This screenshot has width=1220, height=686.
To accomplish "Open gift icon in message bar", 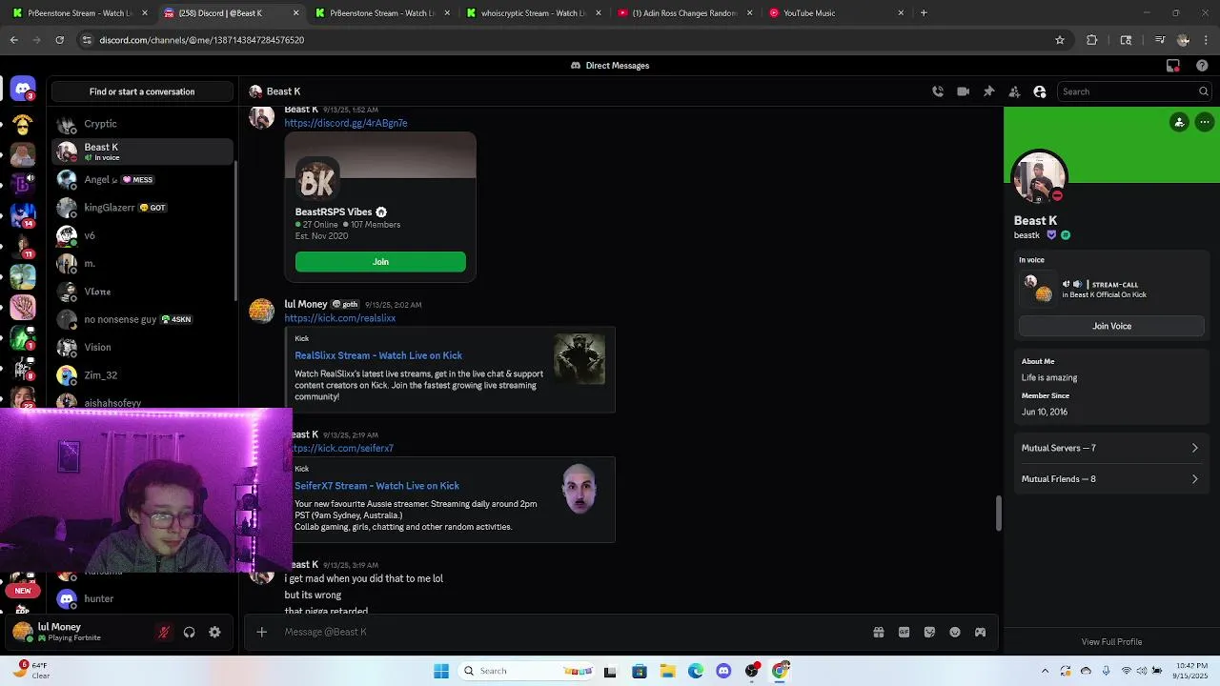I will [x=879, y=632].
